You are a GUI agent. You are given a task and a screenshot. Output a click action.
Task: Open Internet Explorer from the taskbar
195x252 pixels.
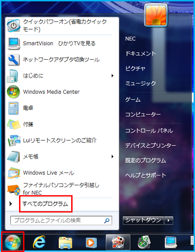(x=39, y=242)
